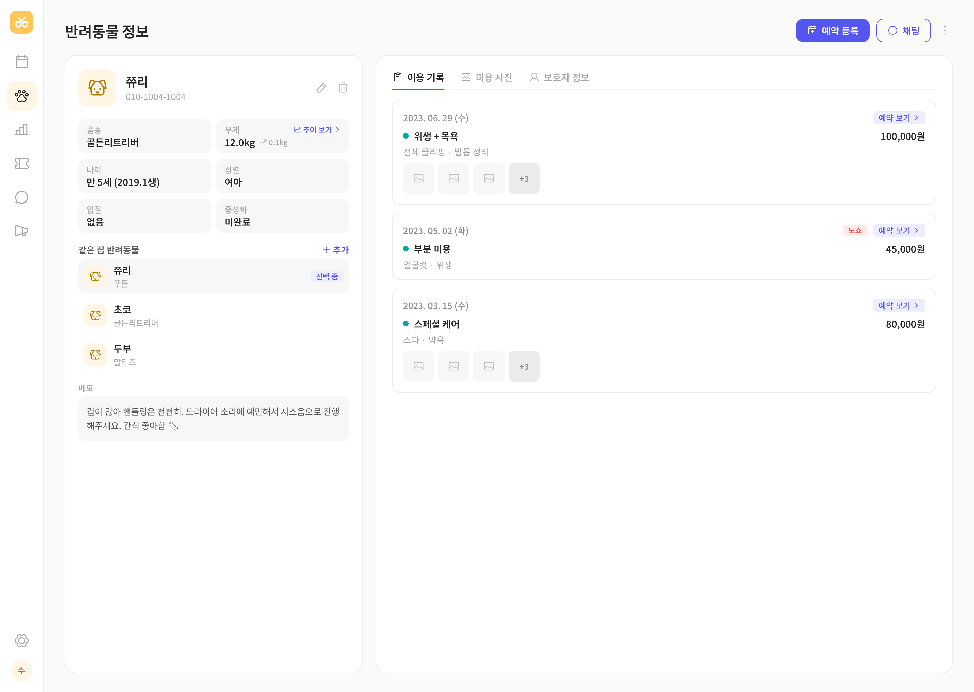Select 초코 골든리트리버 pet row
The width and height of the screenshot is (974, 692).
[214, 316]
